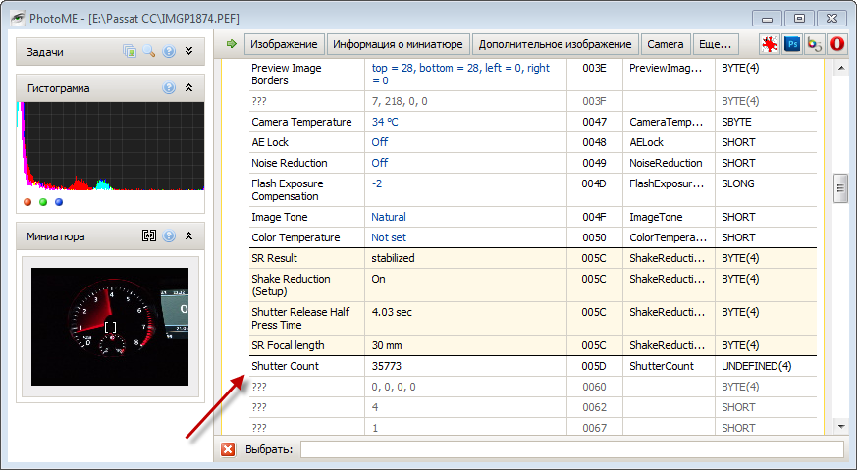Select the Shutter Count row label
Viewport: 857px width, 470px height.
coord(285,366)
